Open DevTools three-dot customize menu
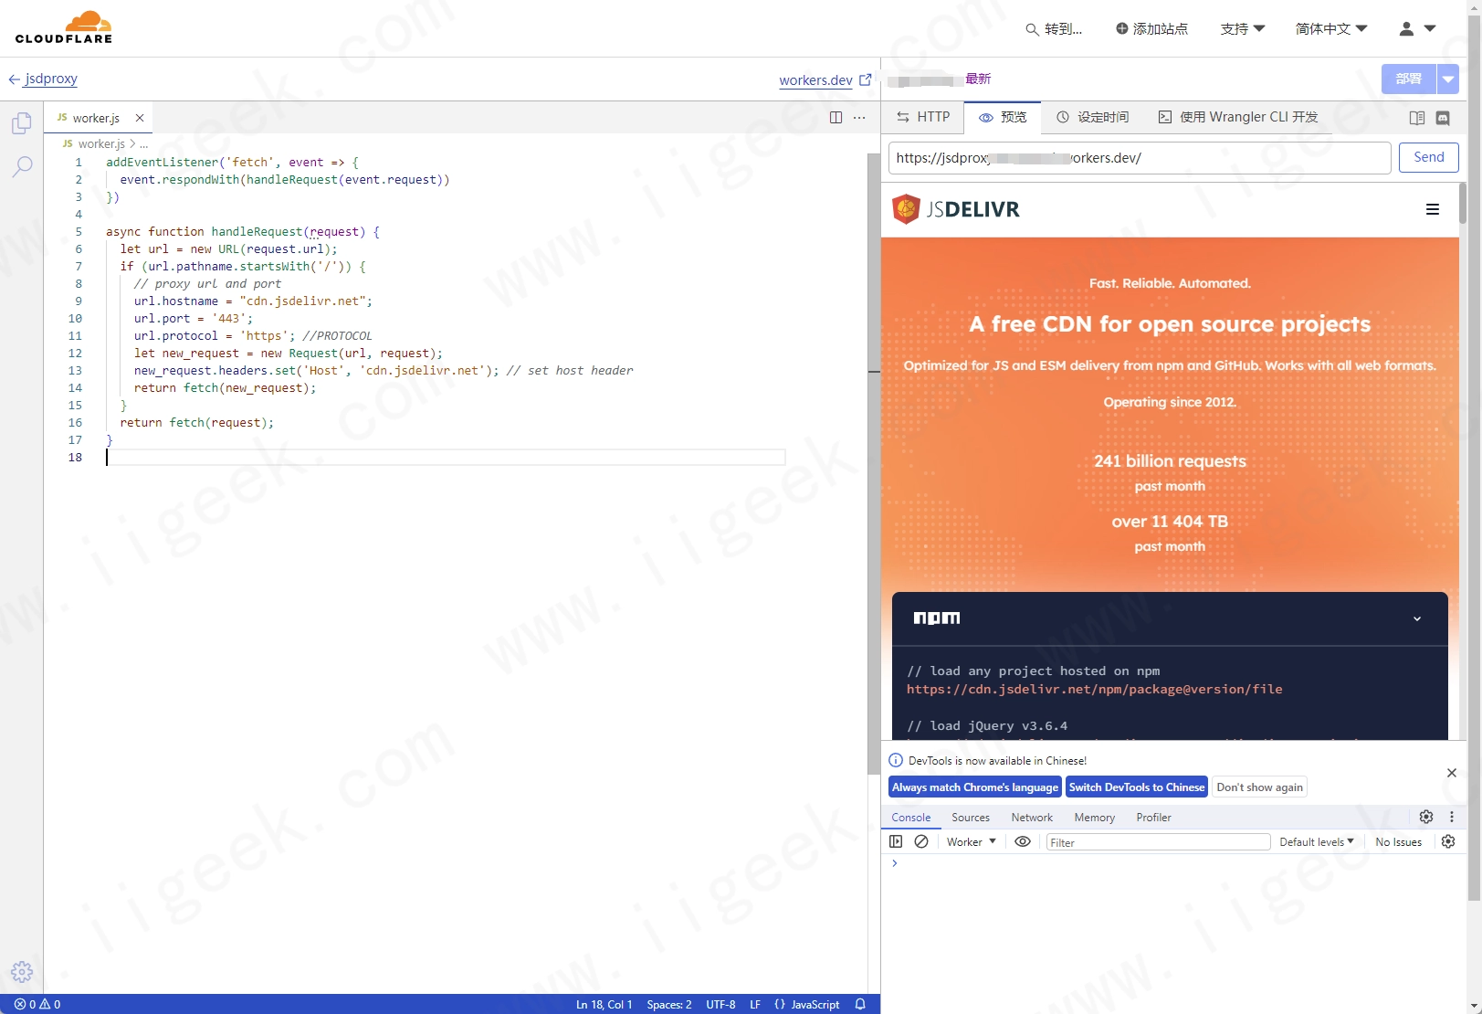Image resolution: width=1482 pixels, height=1014 pixels. pos(1452,817)
